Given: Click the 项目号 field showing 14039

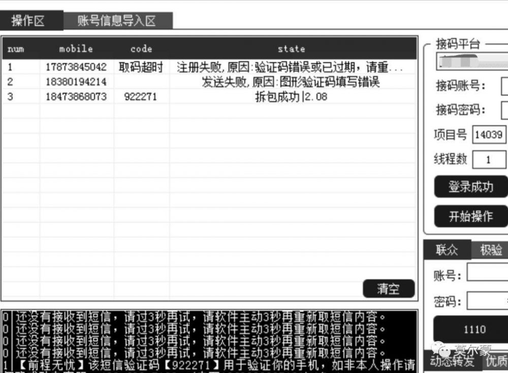Looking at the screenshot, I should pyautogui.click(x=489, y=135).
